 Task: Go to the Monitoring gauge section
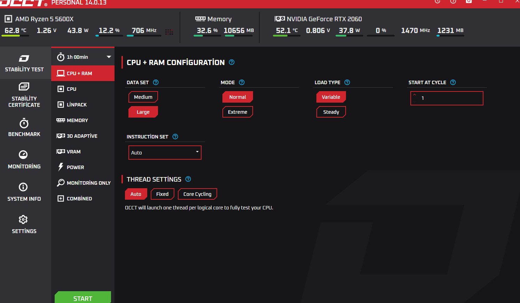tap(24, 160)
